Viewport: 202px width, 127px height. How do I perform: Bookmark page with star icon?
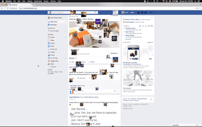click(x=197, y=8)
